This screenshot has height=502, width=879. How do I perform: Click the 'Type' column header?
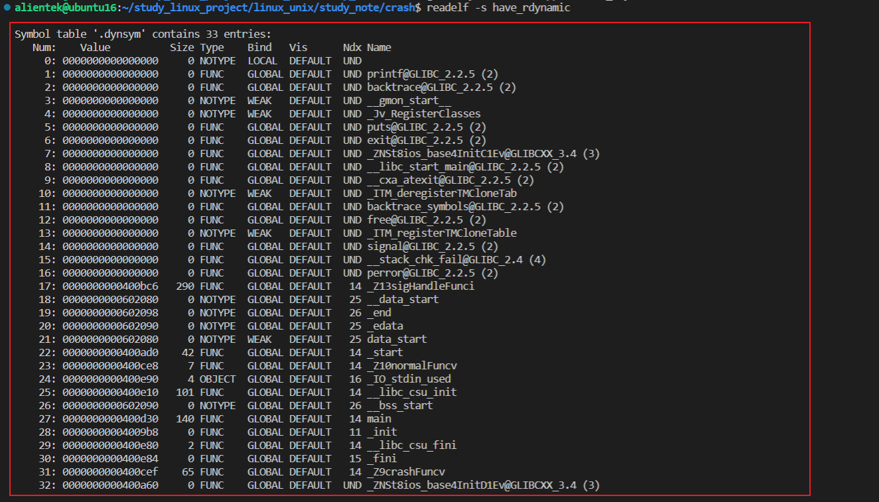212,47
